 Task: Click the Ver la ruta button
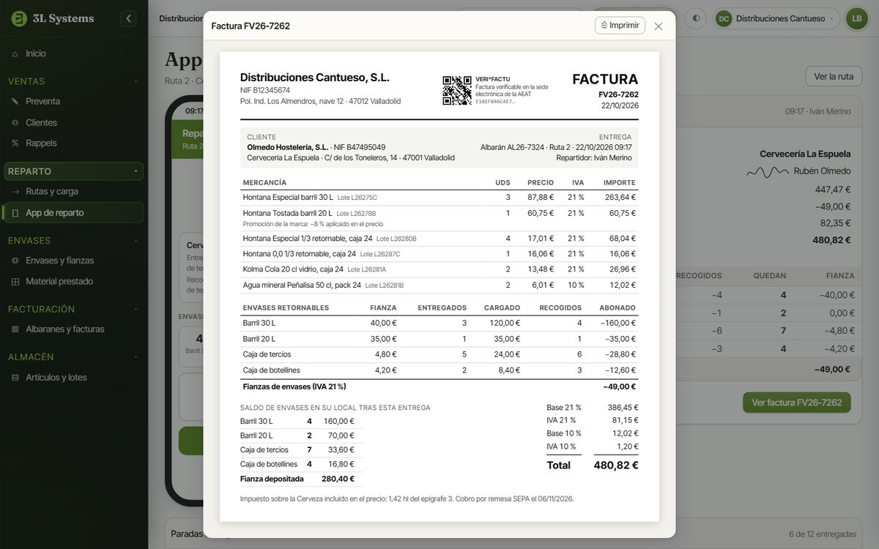pyautogui.click(x=834, y=77)
